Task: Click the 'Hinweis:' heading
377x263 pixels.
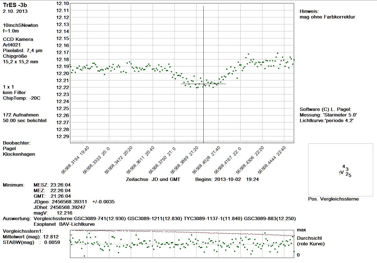Action: [x=309, y=11]
